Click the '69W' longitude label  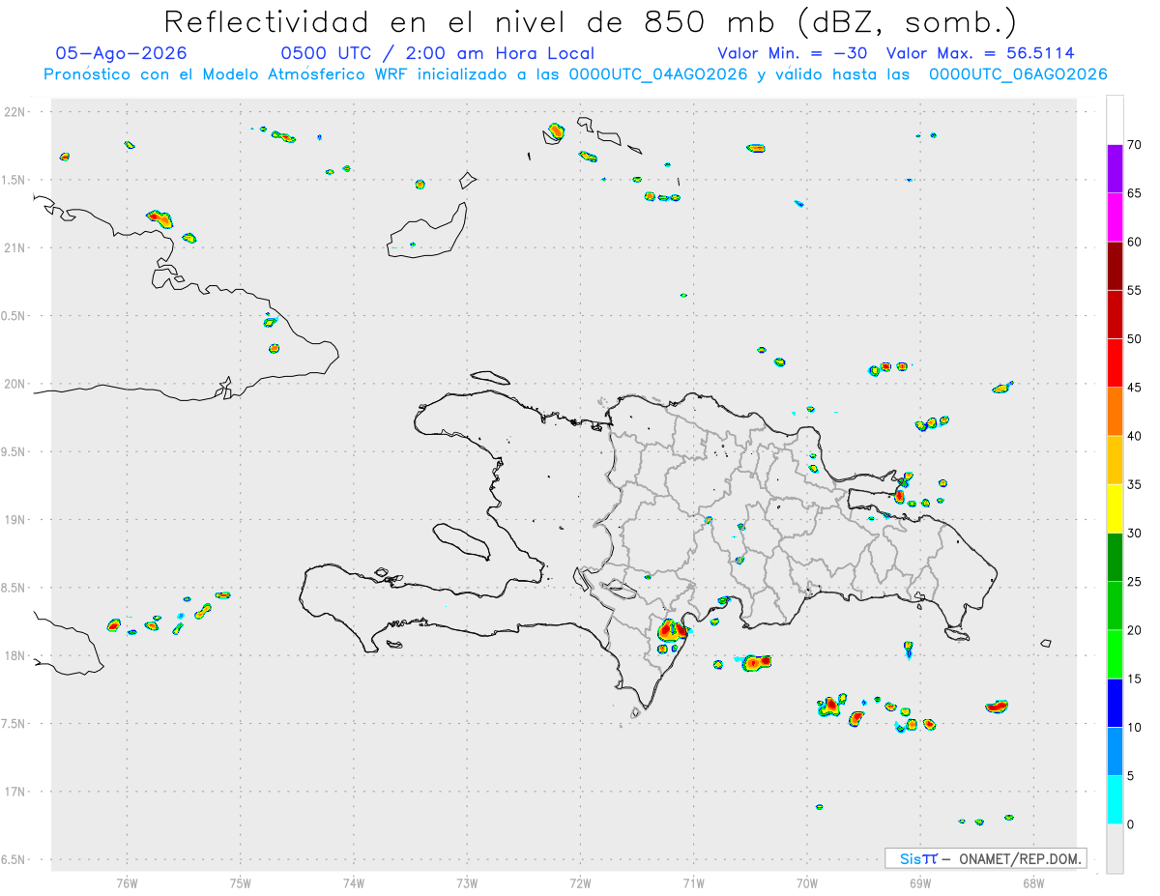(x=919, y=882)
